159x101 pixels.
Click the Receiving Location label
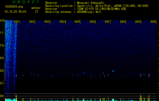59,6
